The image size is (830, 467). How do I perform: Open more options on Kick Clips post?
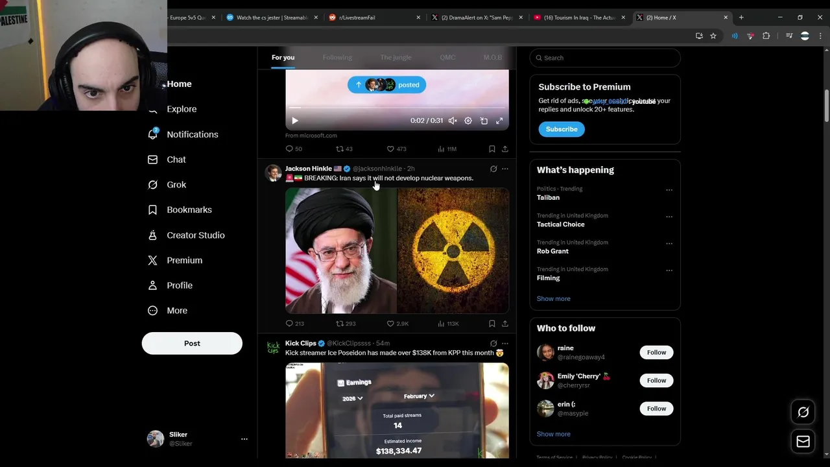pos(505,343)
